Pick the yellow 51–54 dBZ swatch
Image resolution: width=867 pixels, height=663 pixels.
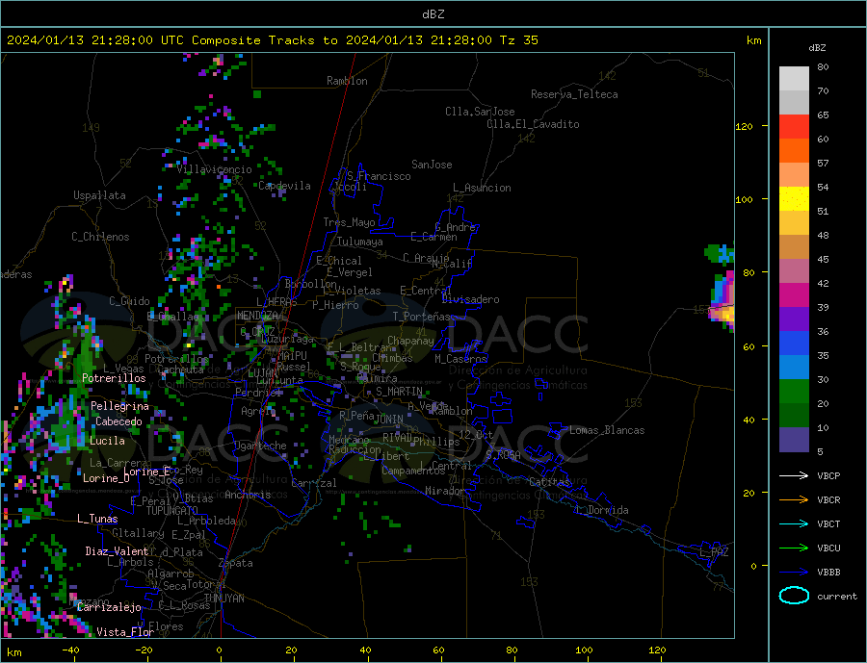[x=794, y=199]
